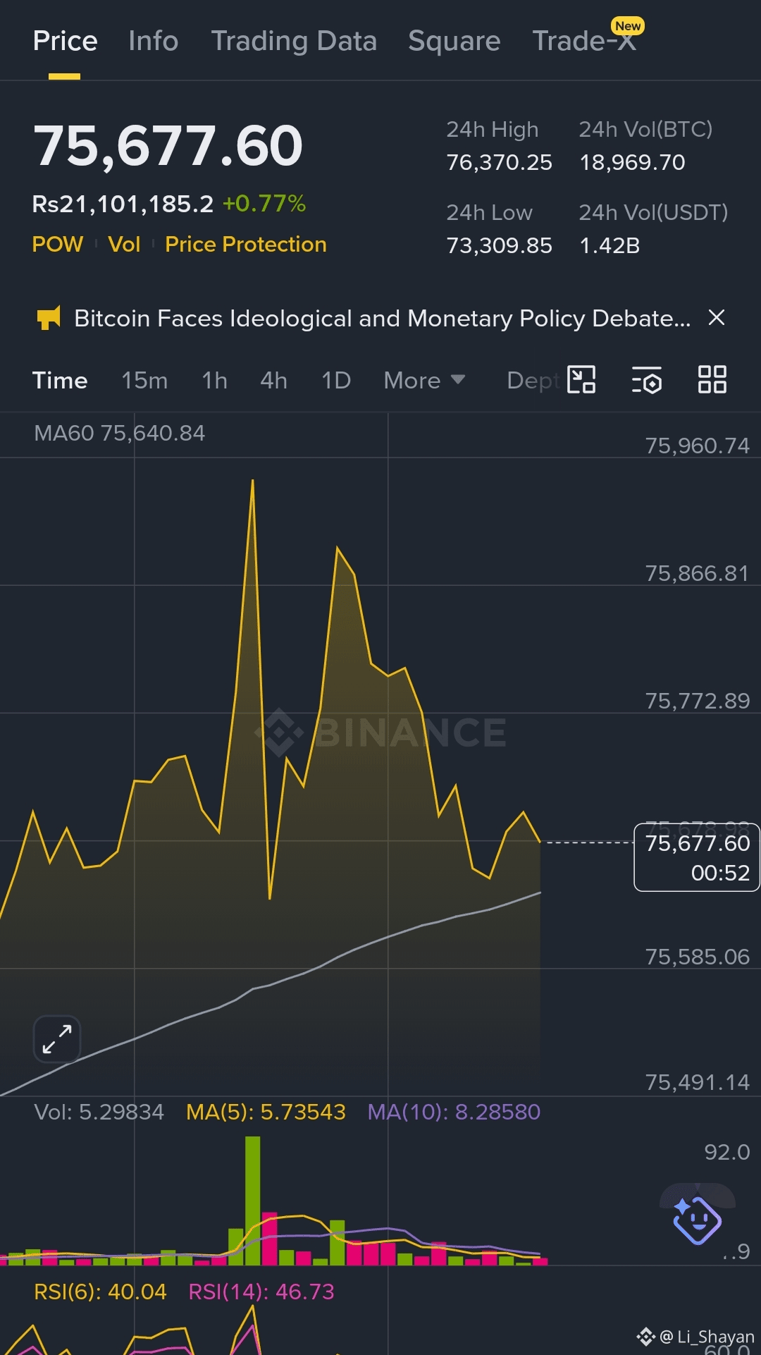
Task: Open the four-squares grid layout icon
Action: [x=712, y=380]
